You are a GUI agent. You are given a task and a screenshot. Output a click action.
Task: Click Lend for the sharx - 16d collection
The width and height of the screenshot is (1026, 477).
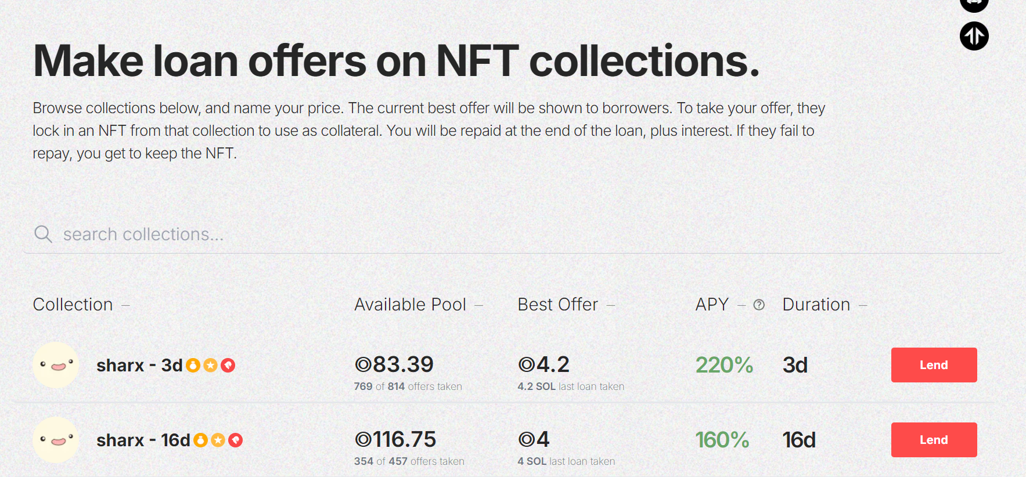[934, 440]
